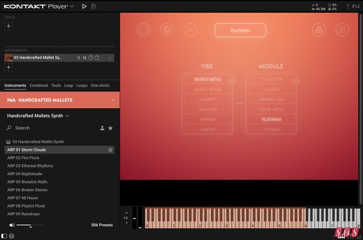Mute the 03 Handcrafted Mallet Synth instrument

point(85,58)
